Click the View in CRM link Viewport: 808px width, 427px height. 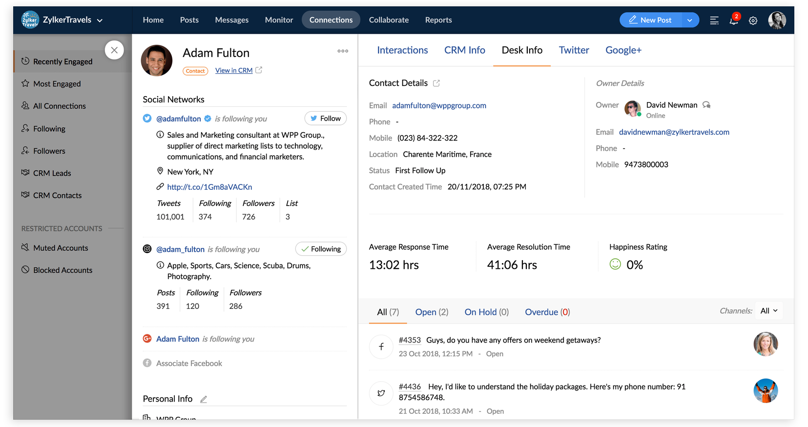[234, 71]
